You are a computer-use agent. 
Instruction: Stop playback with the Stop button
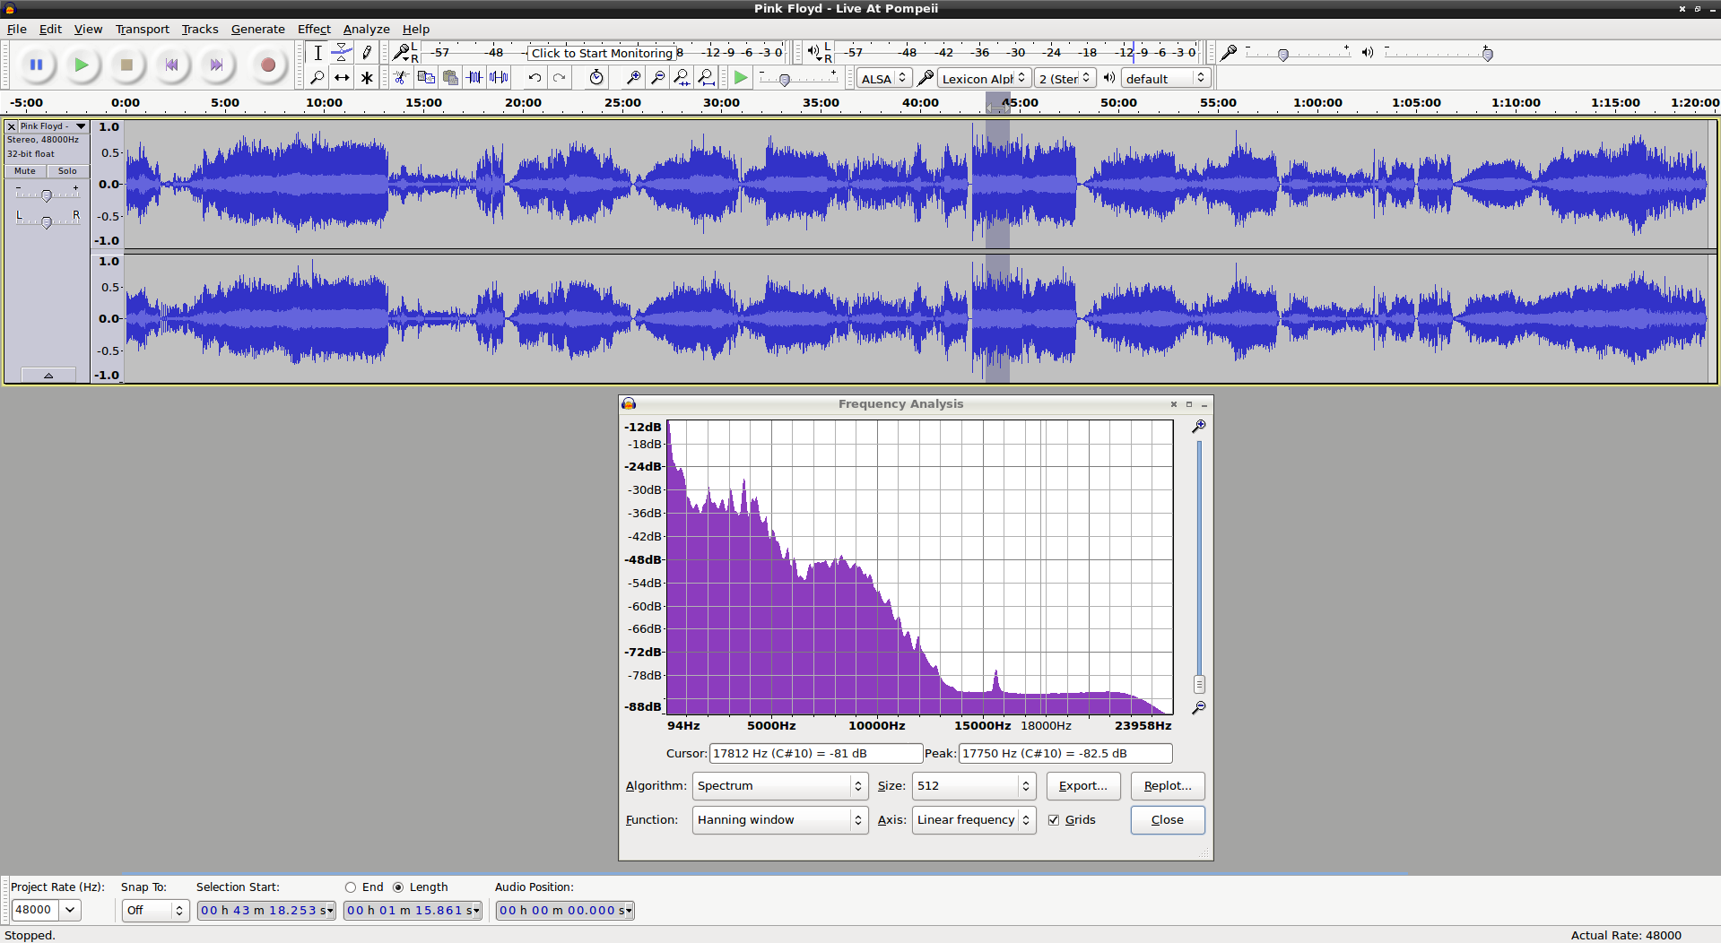126,65
